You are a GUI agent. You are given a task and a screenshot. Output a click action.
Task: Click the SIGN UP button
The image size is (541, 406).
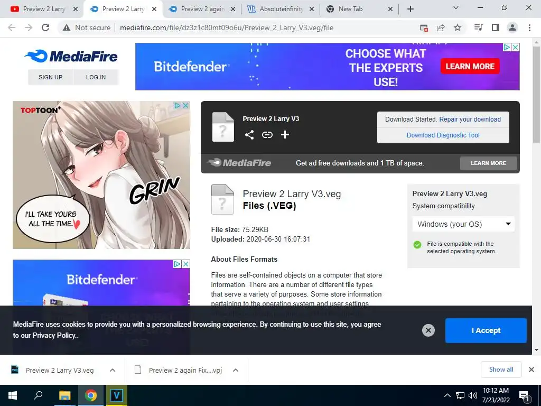point(50,77)
